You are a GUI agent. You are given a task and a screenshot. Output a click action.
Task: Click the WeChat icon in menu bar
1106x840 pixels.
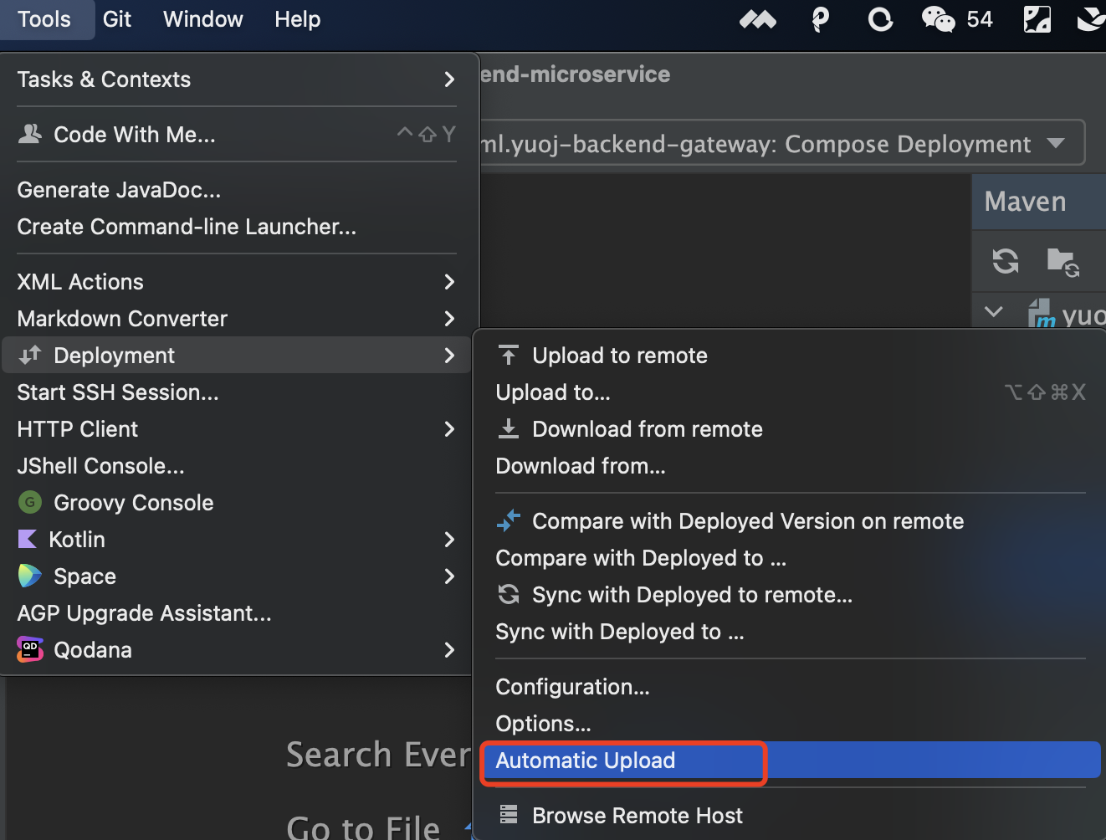click(x=938, y=19)
